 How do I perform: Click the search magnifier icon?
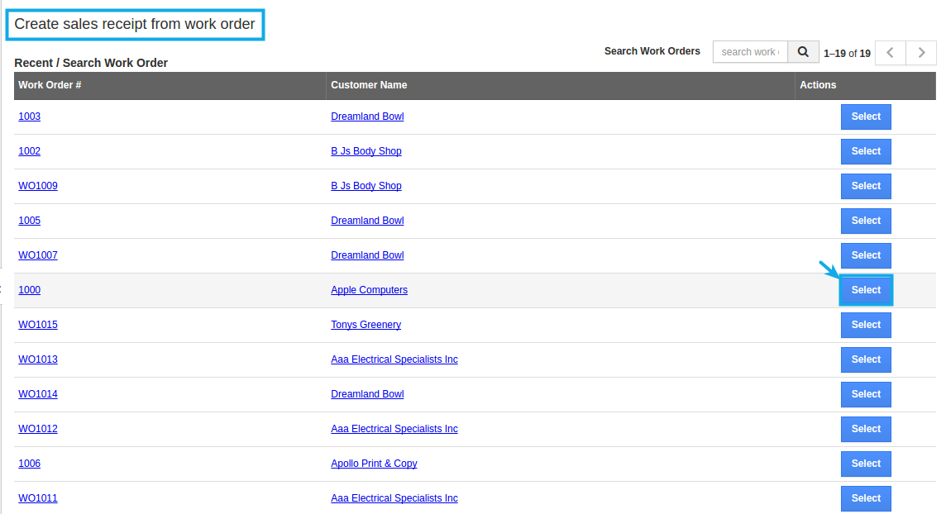coord(802,51)
